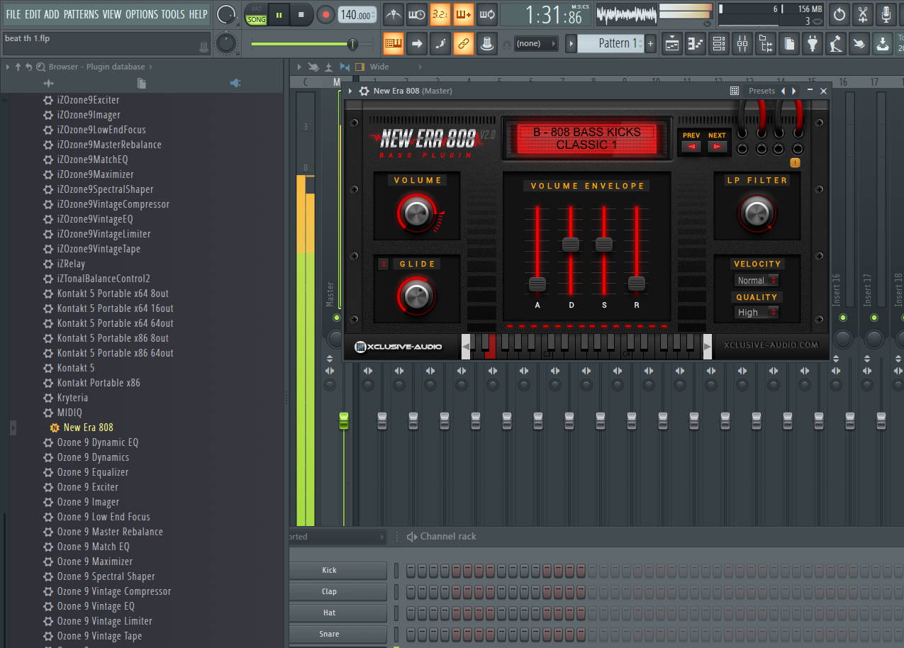904x648 pixels.
Task: Click the browser speaker preview icon
Action: pyautogui.click(x=235, y=84)
